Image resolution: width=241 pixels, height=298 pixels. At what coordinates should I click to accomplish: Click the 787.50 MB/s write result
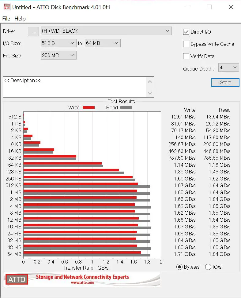[182, 158]
